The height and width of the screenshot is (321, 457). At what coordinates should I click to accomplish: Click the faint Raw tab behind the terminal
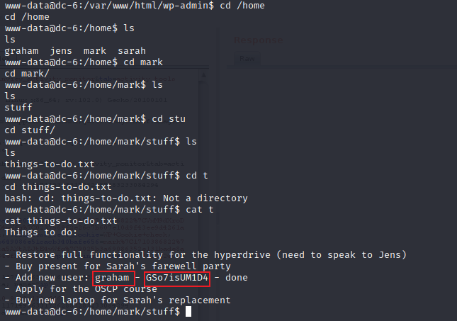tap(249, 60)
